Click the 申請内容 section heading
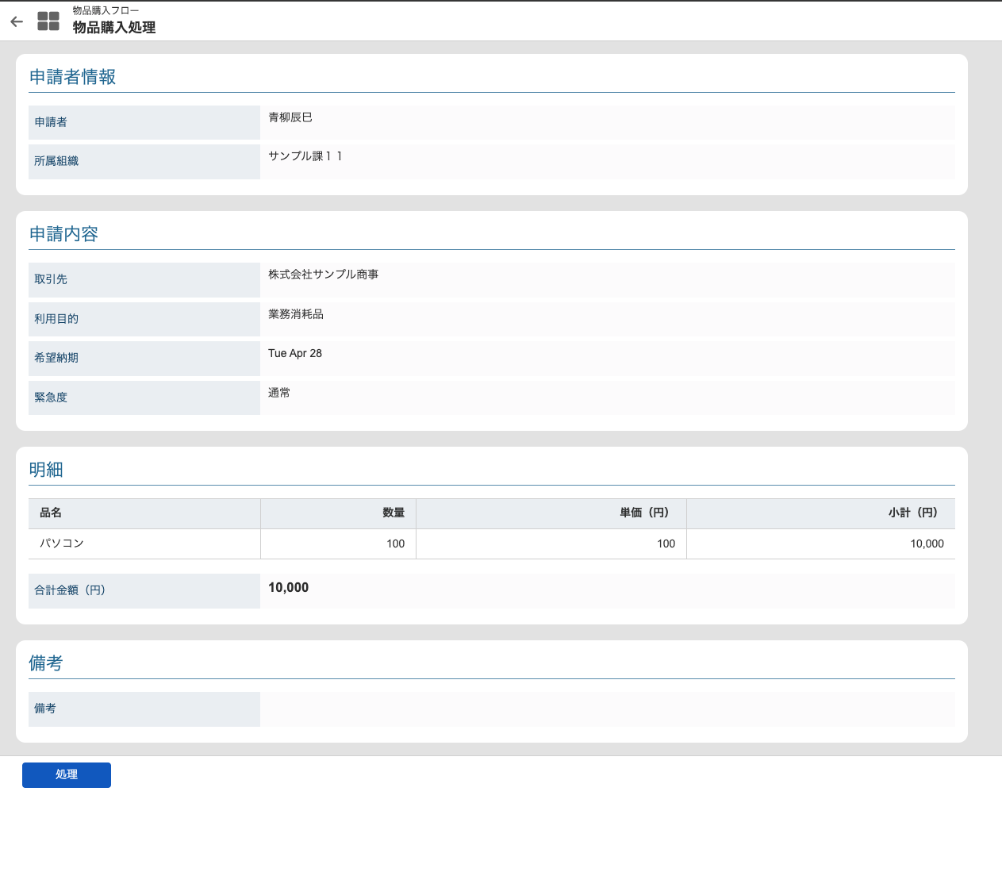Image resolution: width=1002 pixels, height=895 pixels. 63,234
